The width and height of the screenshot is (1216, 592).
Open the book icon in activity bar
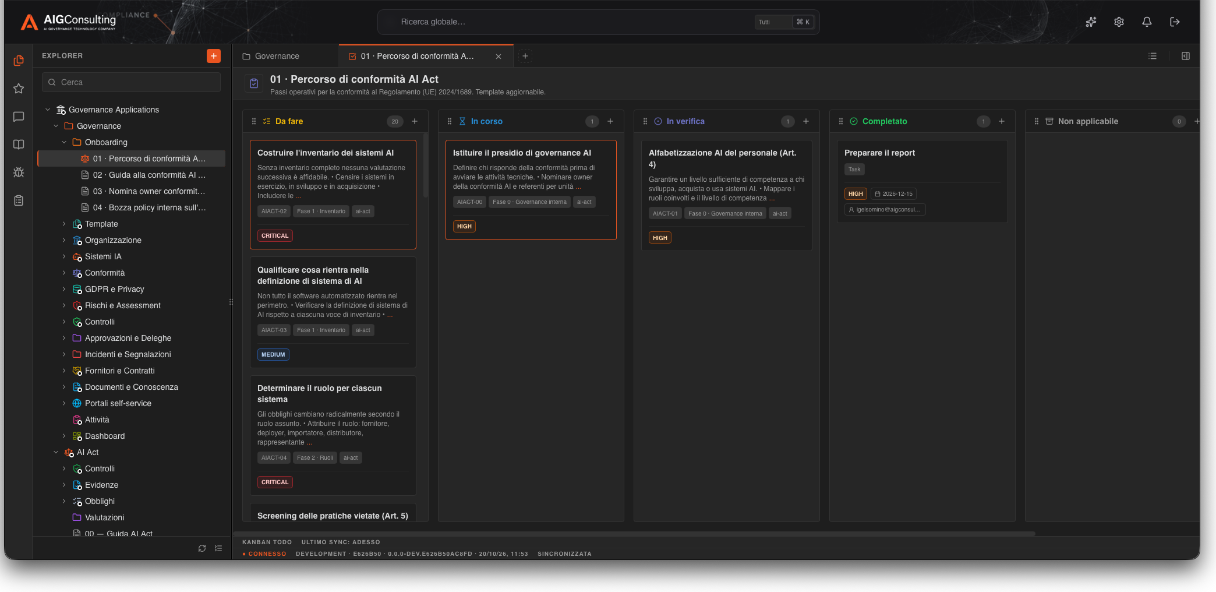[19, 145]
